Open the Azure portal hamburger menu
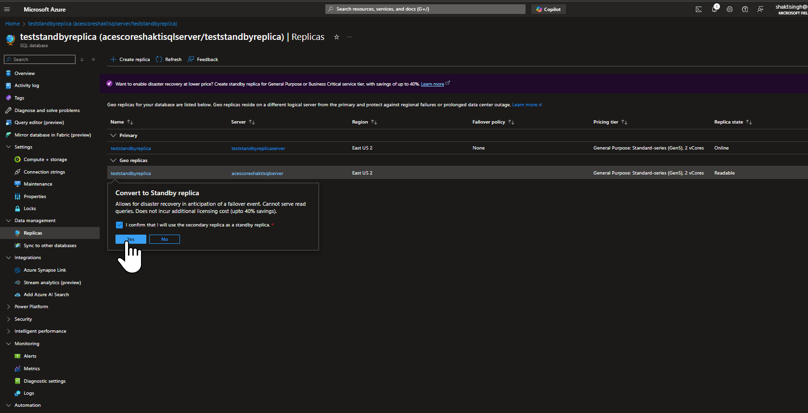The image size is (808, 413). 7,9
